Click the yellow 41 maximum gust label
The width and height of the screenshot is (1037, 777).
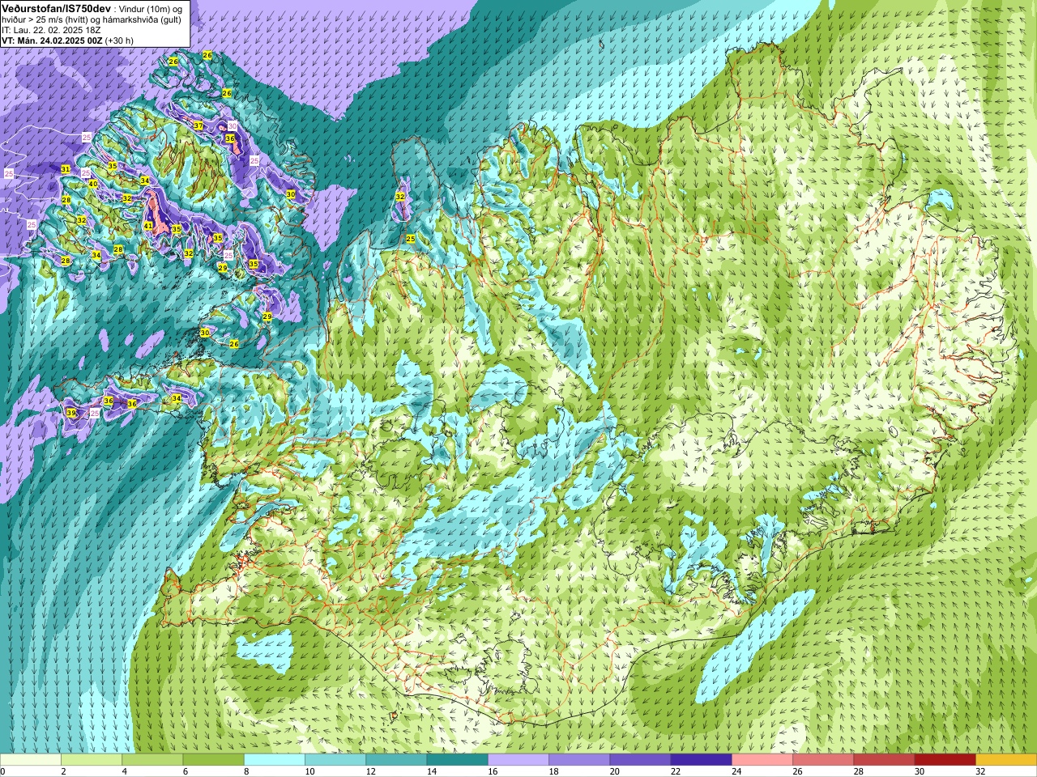point(148,226)
